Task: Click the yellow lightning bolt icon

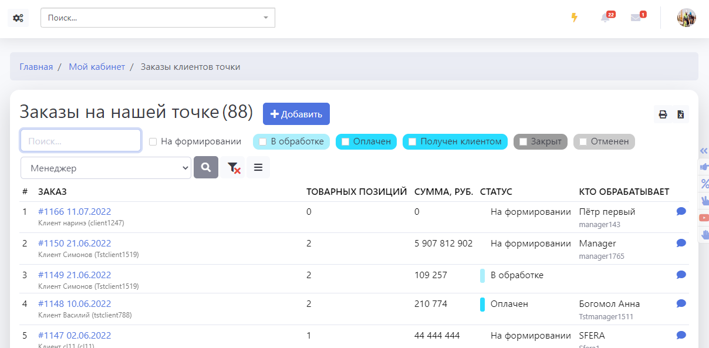Action: click(x=574, y=18)
